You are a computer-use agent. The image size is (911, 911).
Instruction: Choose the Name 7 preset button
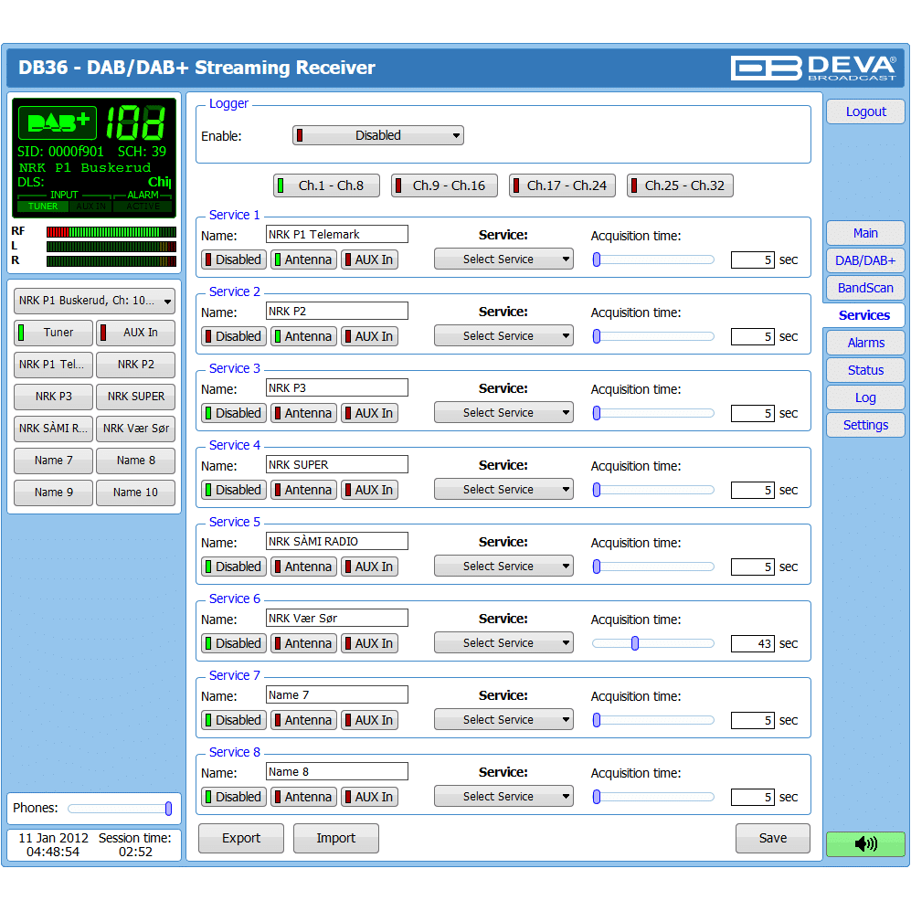[53, 461]
